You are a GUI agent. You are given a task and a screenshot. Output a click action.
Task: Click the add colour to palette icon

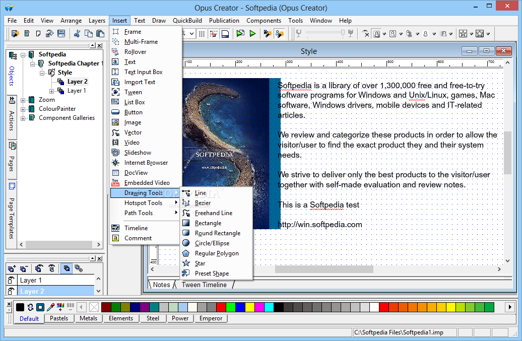click(x=60, y=307)
